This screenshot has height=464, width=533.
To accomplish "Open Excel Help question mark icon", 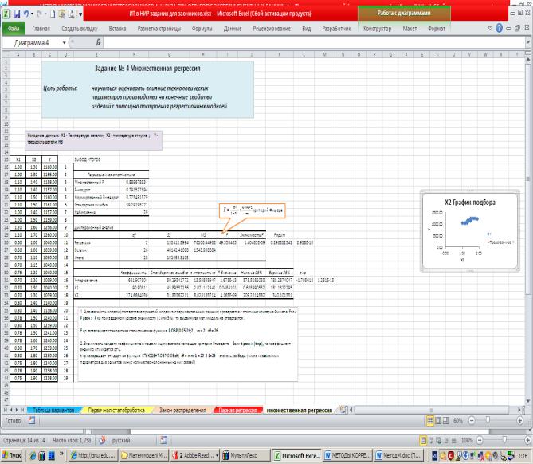I will [500, 28].
